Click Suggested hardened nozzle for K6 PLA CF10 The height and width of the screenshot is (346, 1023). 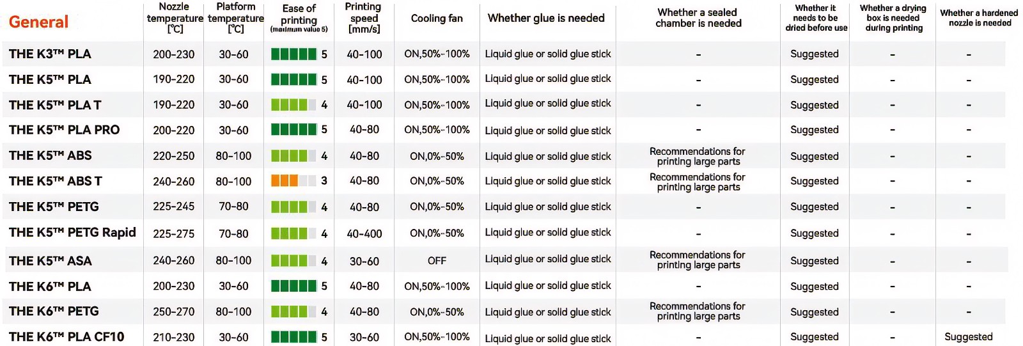click(x=969, y=337)
